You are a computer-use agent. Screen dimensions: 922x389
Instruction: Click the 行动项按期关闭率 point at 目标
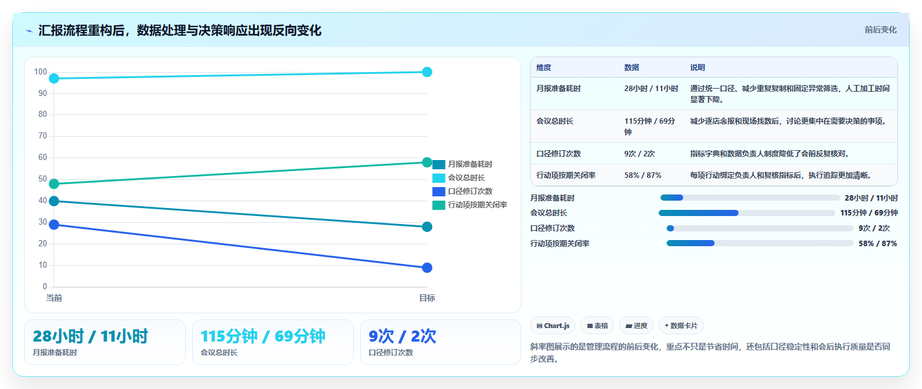pyautogui.click(x=427, y=162)
